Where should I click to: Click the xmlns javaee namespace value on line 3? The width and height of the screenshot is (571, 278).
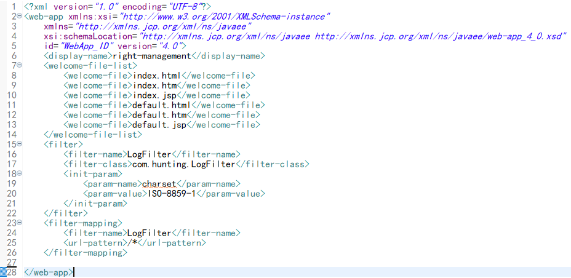click(x=163, y=26)
